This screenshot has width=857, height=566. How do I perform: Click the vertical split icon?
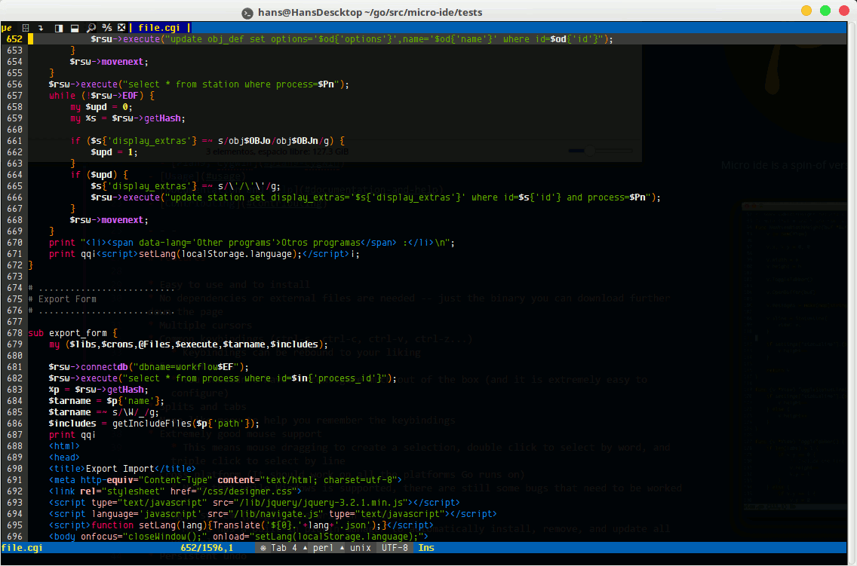pyautogui.click(x=59, y=28)
